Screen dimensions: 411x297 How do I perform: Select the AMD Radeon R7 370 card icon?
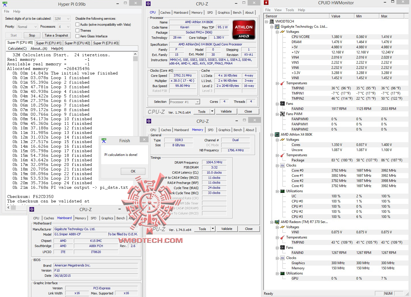pyautogui.click(x=277, y=222)
